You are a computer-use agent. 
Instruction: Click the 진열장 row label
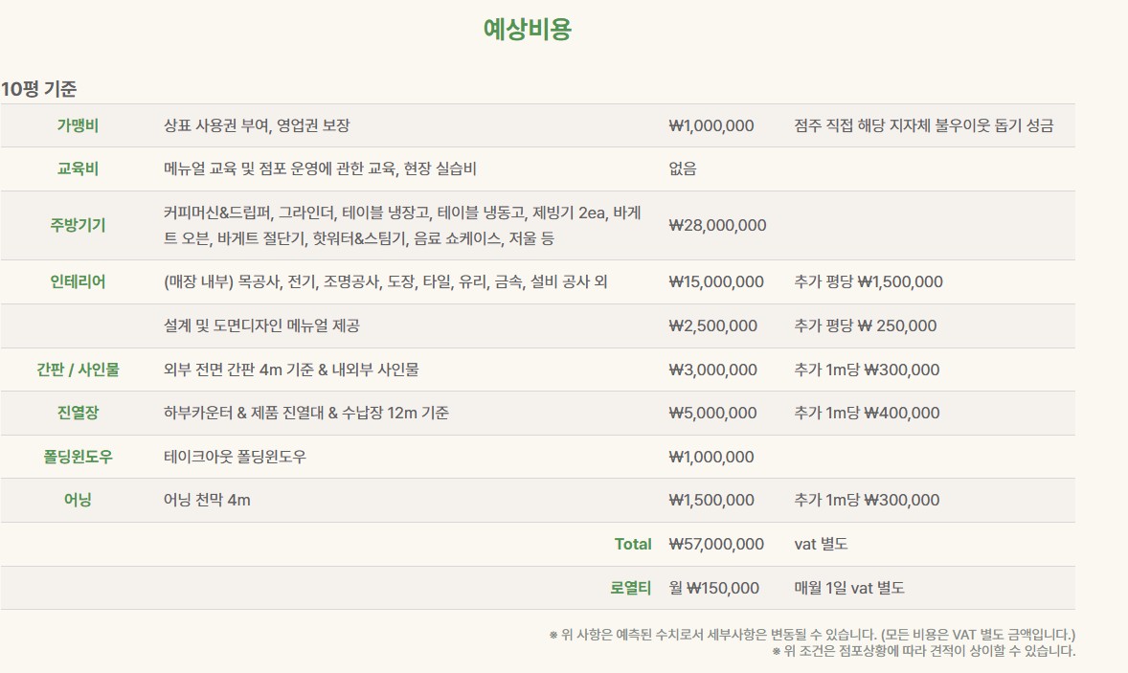[78, 413]
